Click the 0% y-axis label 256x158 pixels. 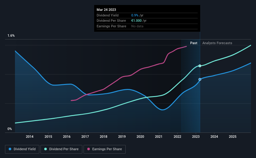pyautogui.click(x=10, y=129)
